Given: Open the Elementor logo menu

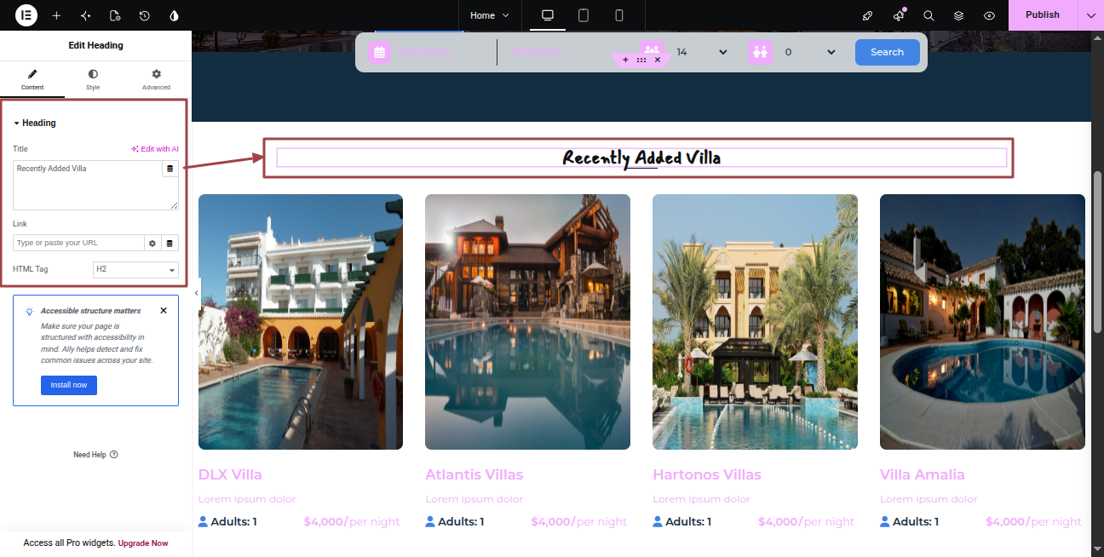Looking at the screenshot, I should pos(26,15).
